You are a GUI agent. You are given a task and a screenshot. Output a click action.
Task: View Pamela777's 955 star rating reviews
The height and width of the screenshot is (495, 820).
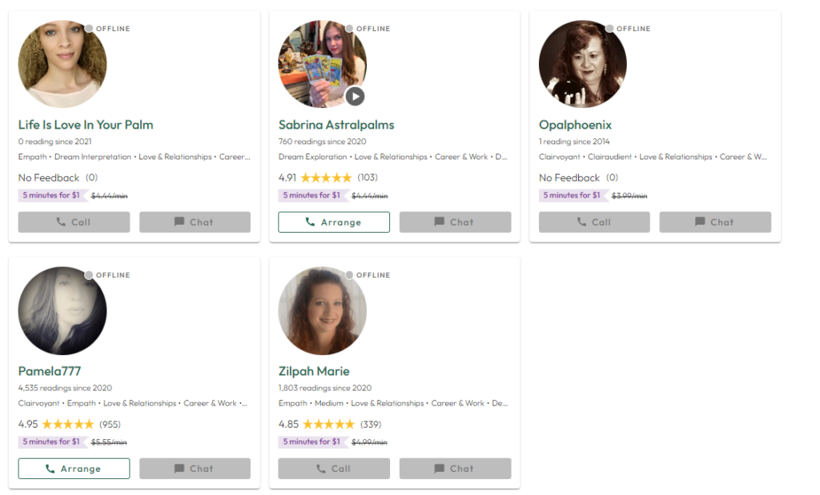[68, 424]
